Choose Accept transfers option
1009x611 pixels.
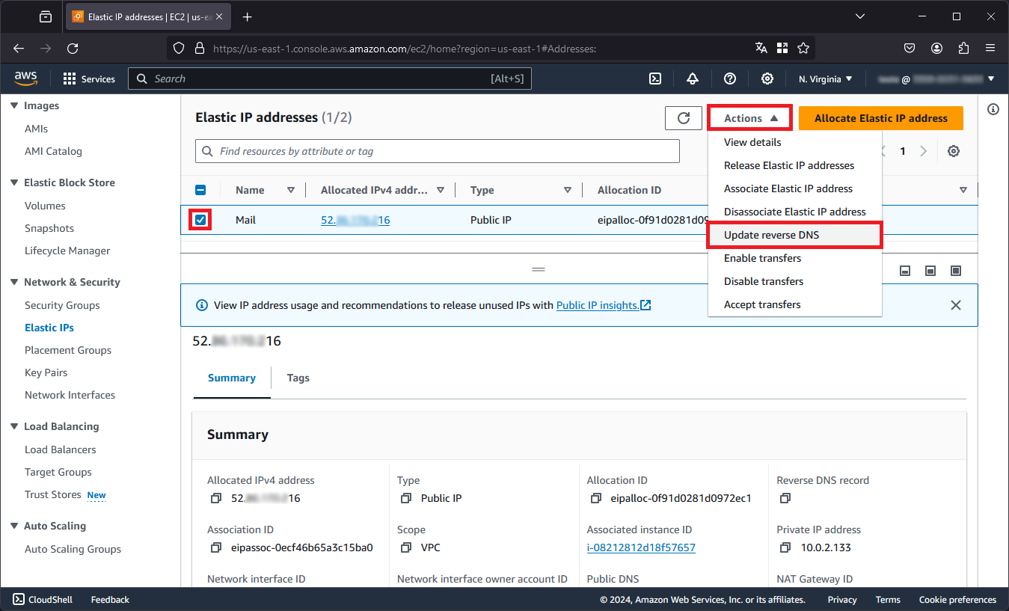[795, 304]
